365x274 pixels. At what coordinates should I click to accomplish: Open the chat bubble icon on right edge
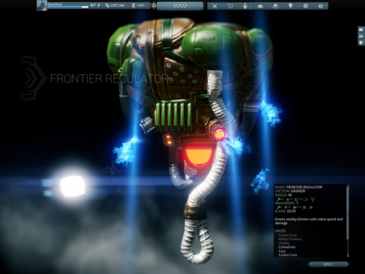361,30
